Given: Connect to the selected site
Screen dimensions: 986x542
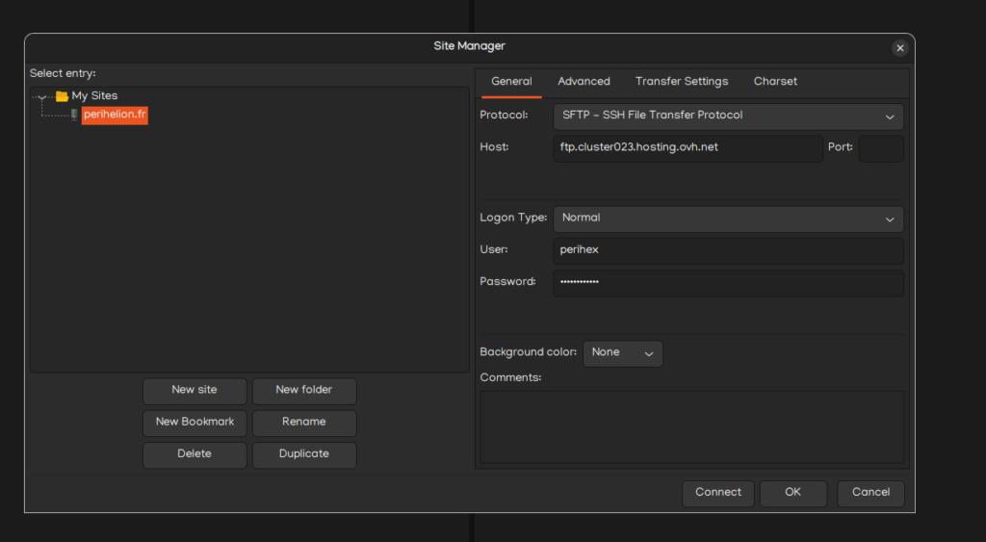Looking at the screenshot, I should point(718,493).
